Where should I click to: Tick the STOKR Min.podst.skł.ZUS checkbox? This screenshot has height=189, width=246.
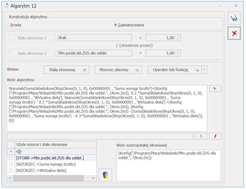coord(11,158)
